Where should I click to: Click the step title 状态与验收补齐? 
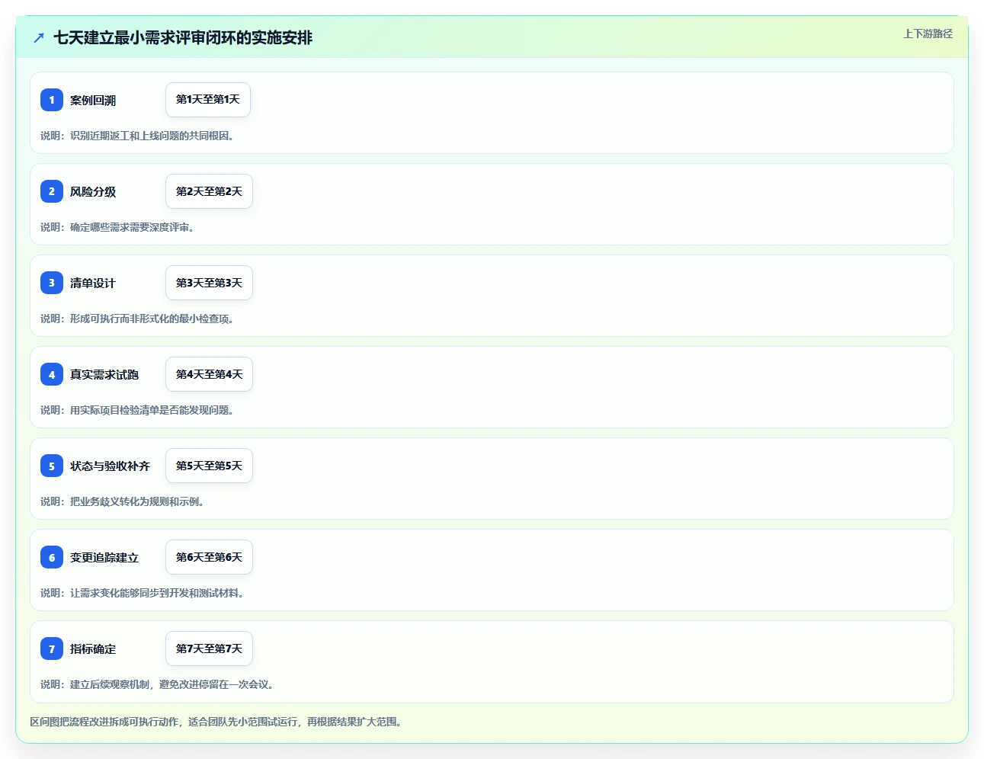click(x=110, y=466)
